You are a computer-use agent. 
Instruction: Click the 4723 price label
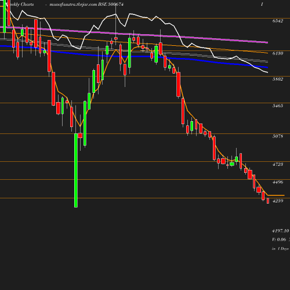pos(278,164)
